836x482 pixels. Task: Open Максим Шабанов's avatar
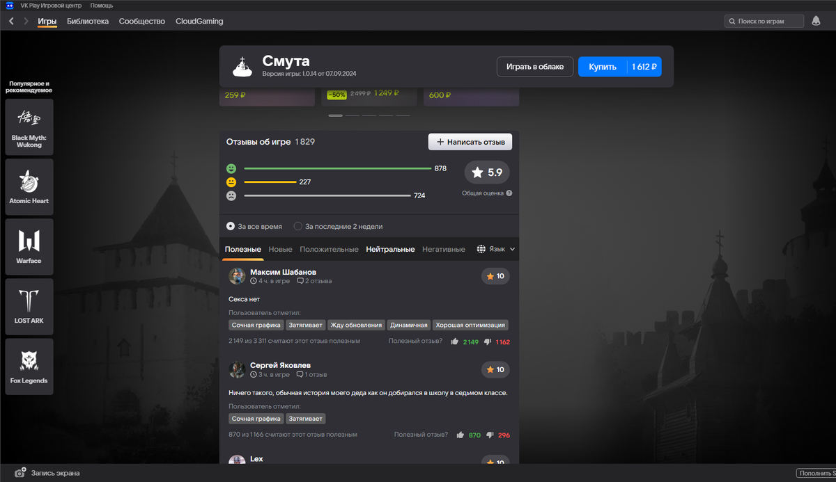click(x=237, y=276)
